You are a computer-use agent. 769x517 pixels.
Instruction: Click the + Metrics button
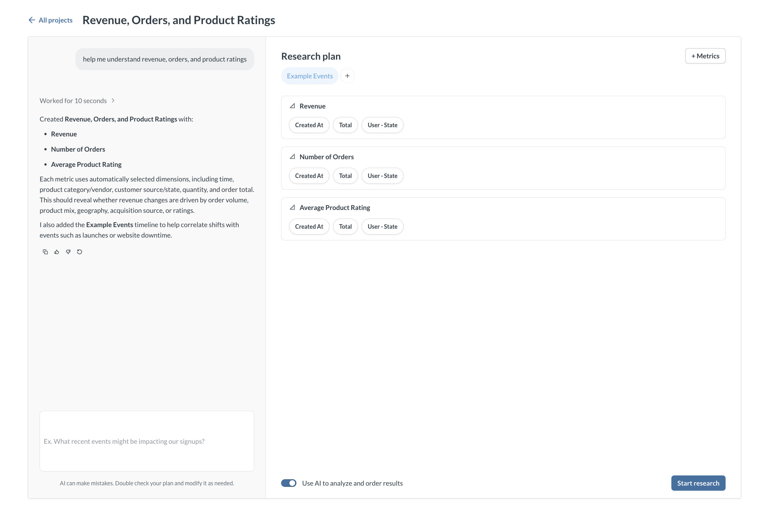(705, 56)
